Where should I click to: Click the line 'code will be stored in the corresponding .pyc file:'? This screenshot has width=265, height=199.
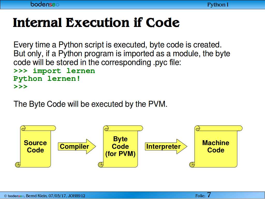tap(97, 62)
